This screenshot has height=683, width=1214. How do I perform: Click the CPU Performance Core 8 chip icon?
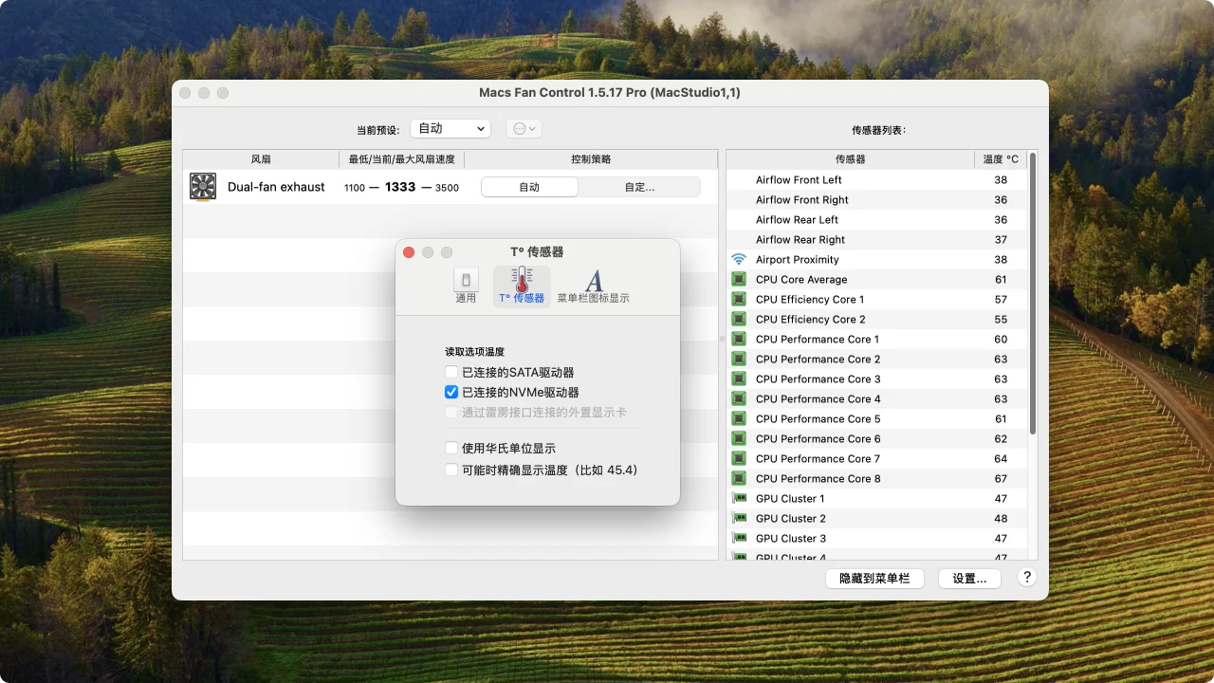739,479
